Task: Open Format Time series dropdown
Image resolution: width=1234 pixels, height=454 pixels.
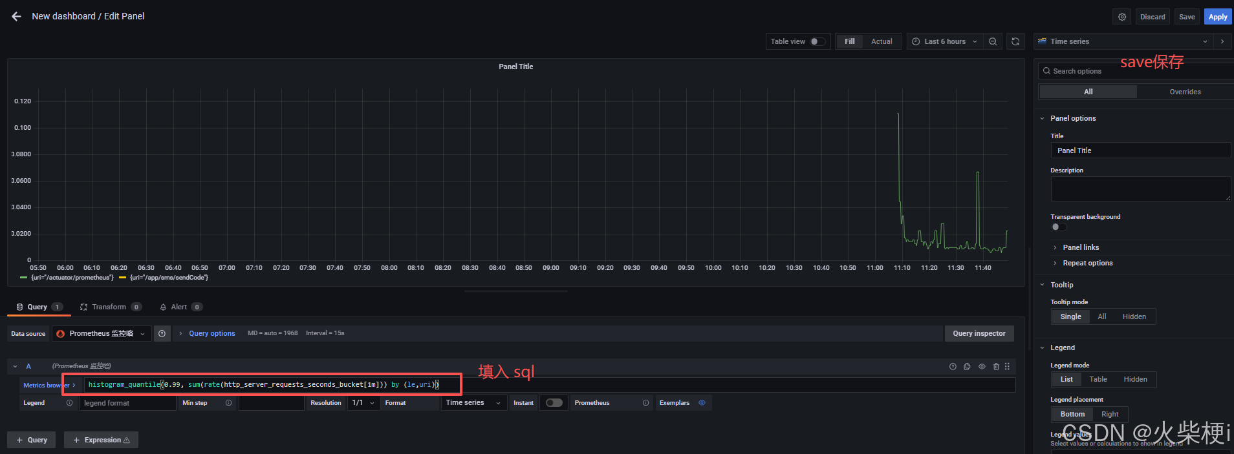Action: pos(473,402)
